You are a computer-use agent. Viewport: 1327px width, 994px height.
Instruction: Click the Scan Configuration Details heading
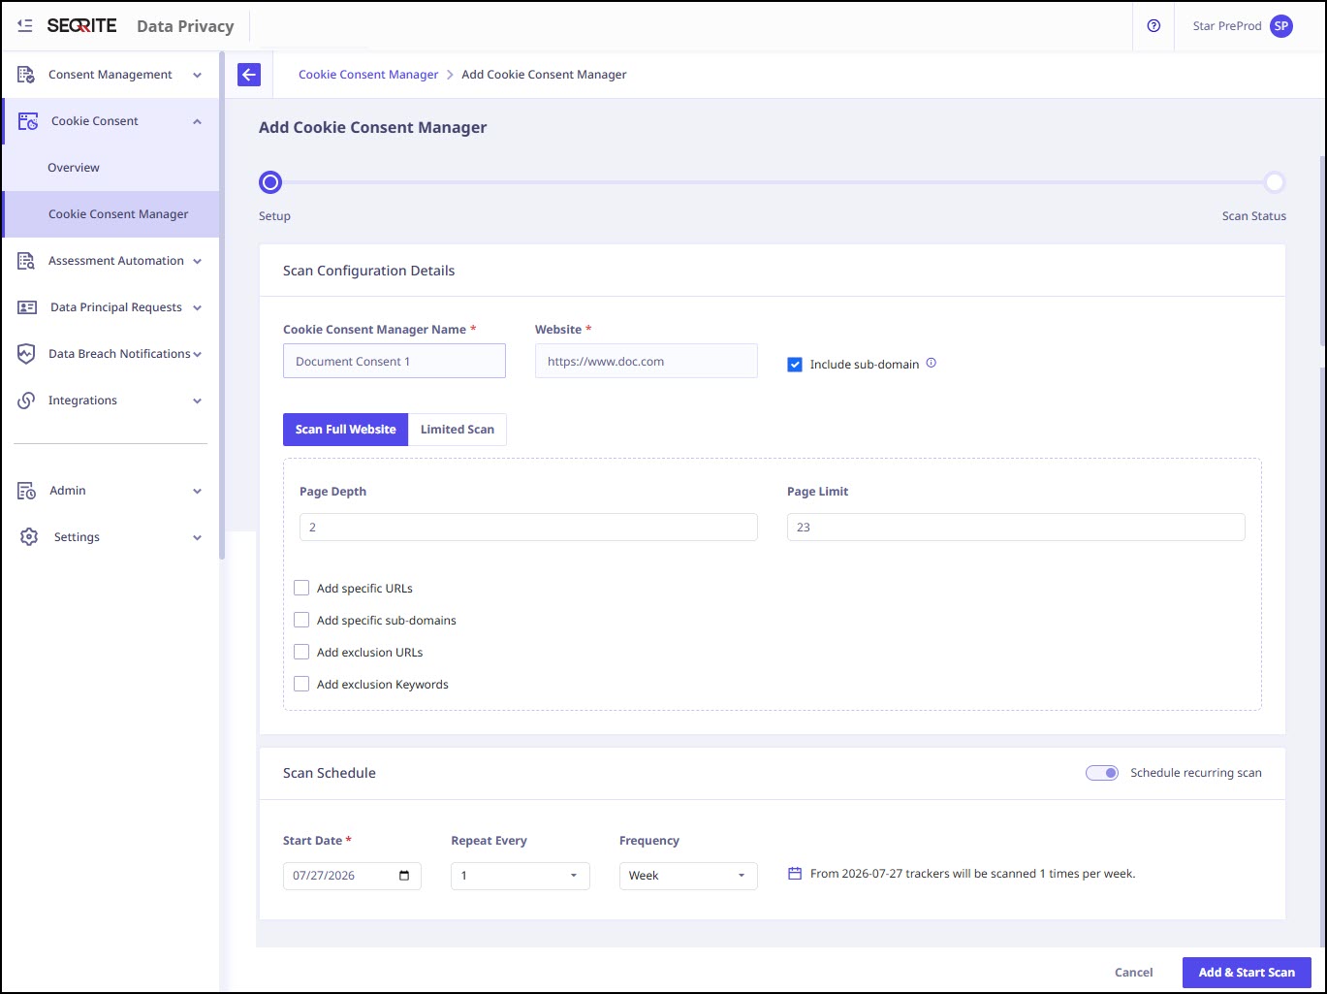click(x=368, y=271)
